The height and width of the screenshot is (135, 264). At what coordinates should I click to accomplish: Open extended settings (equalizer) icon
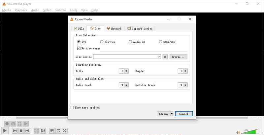point(43,130)
